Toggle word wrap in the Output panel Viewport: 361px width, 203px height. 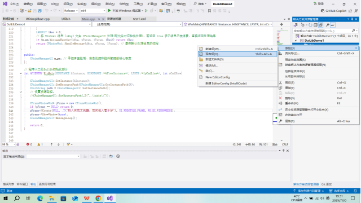(x=111, y=156)
